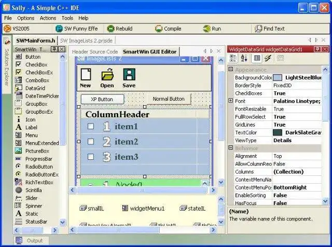Screen dimensions: 332x247
Task: Select the ProgressBar toolbox widget
Action: (39, 159)
